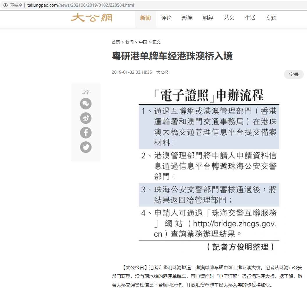
Task: Click 中国 breadcrumb link
Action: [143, 42]
